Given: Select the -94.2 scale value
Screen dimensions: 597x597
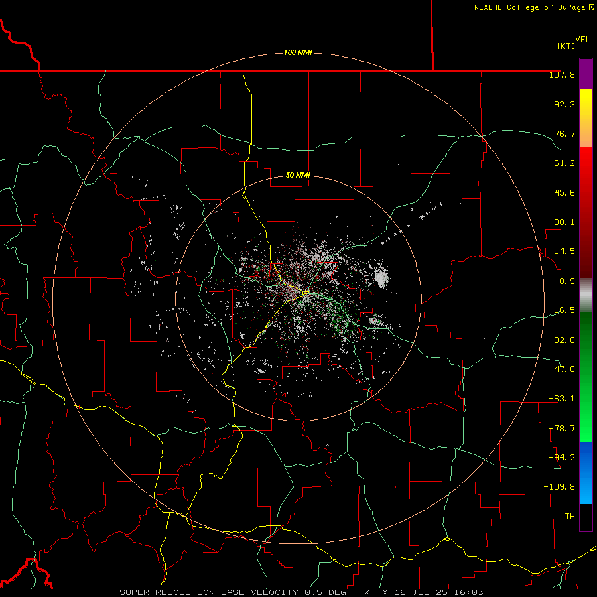Looking at the screenshot, I should click(x=562, y=457).
